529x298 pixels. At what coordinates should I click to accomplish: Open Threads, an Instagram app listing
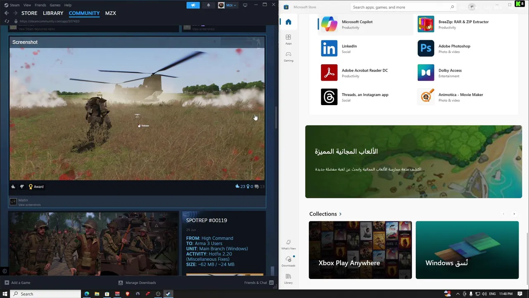(365, 97)
